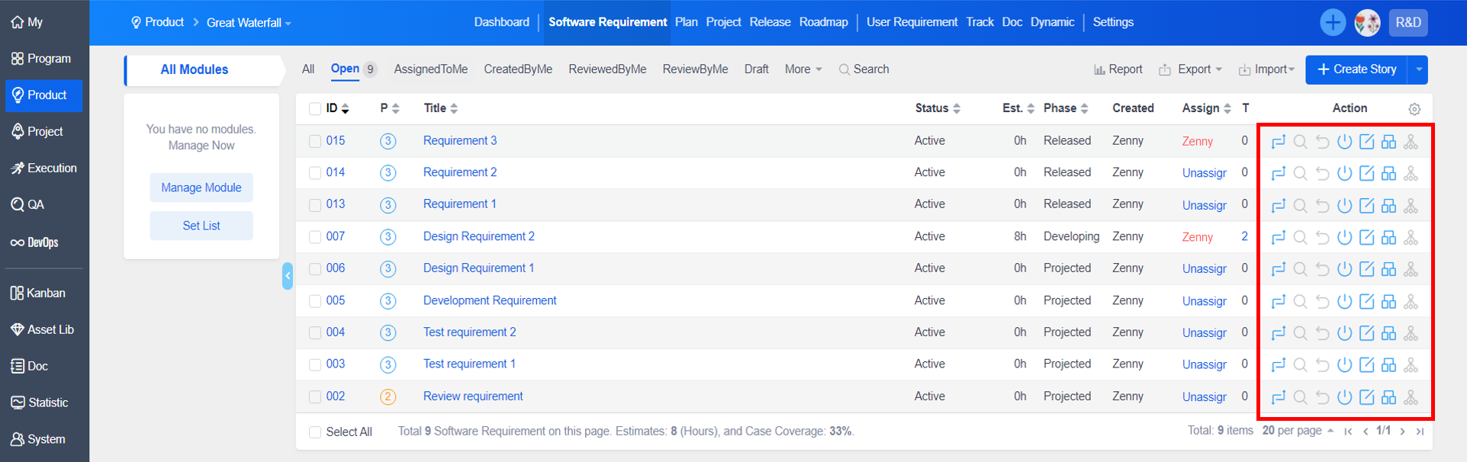Click change icon for Design Requirement 2
Image resolution: width=1467 pixels, height=462 pixels.
tap(1279, 238)
